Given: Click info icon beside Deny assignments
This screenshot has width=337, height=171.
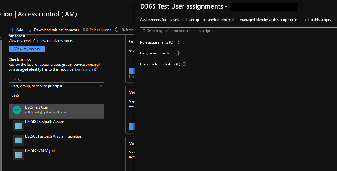Looking at the screenshot, I should (x=178, y=53).
